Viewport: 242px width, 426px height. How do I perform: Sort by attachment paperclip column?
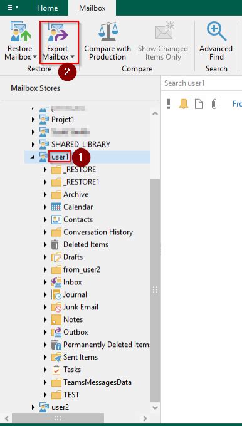point(214,104)
